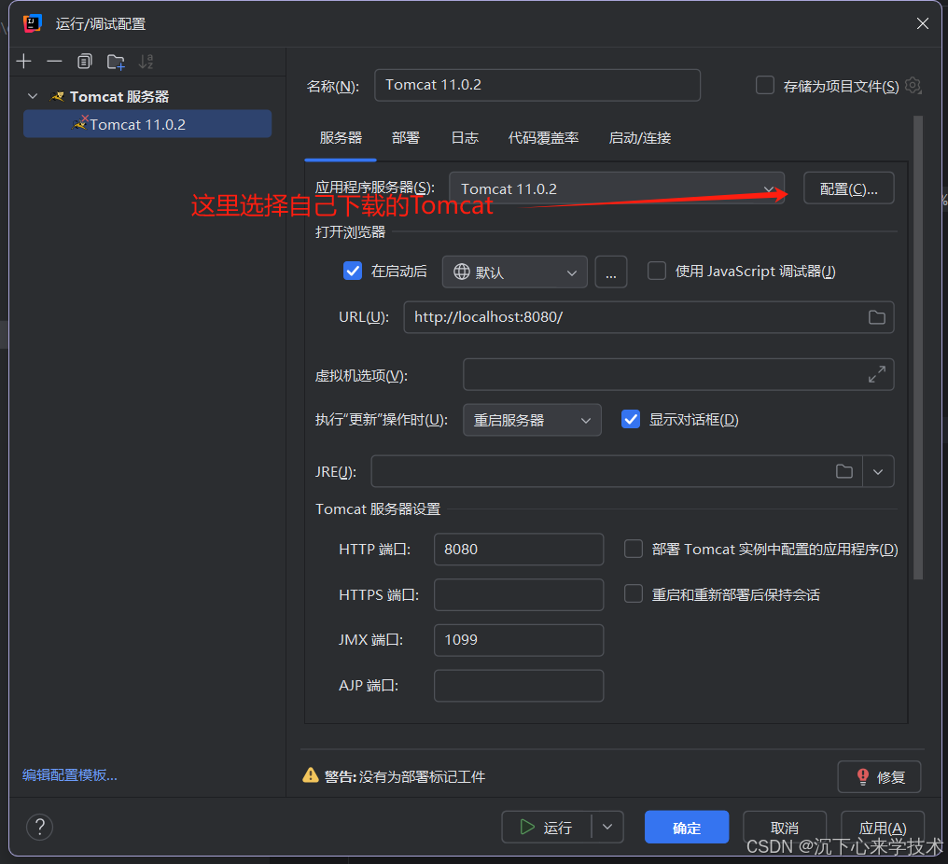This screenshot has width=948, height=864.
Task: Enable deploy applications configured in Tomcat instance
Action: (633, 549)
